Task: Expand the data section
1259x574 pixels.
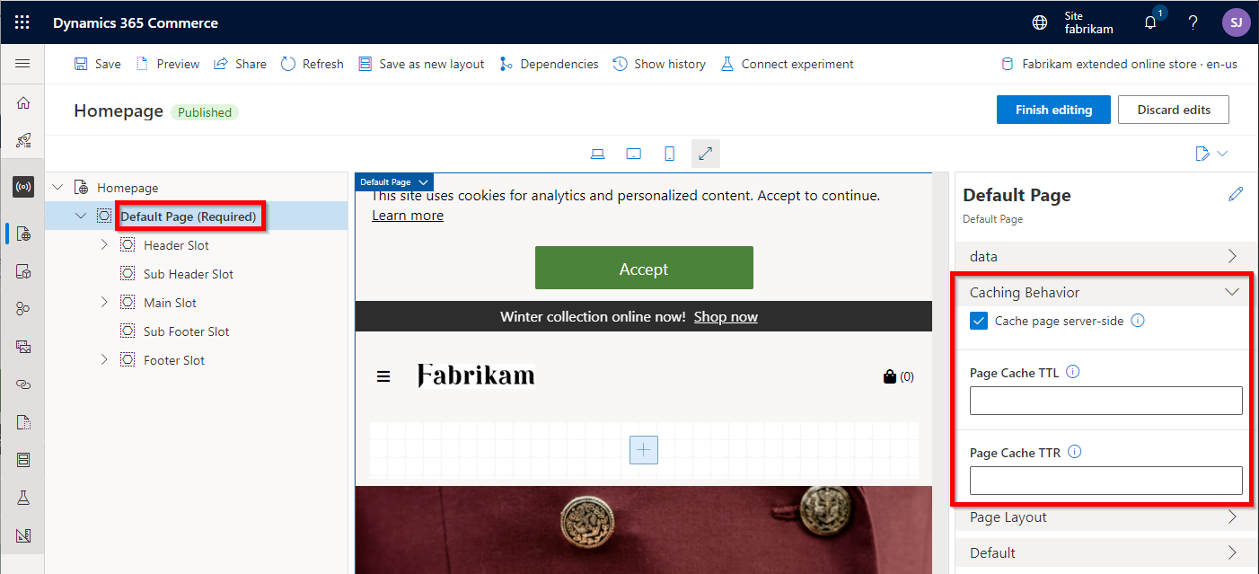Action: point(1105,256)
